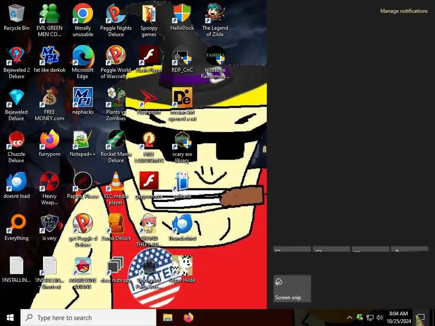Close the Action Center via notification icon
This screenshot has width=435, height=326.
coord(421,318)
